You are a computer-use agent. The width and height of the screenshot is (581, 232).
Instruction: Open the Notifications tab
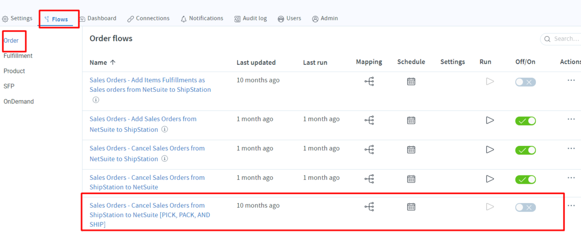pyautogui.click(x=202, y=18)
